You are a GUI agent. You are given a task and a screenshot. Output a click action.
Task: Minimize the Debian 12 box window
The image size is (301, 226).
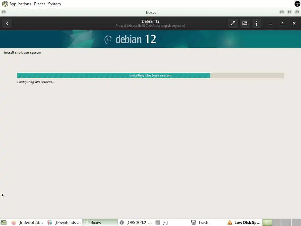(x=271, y=23)
